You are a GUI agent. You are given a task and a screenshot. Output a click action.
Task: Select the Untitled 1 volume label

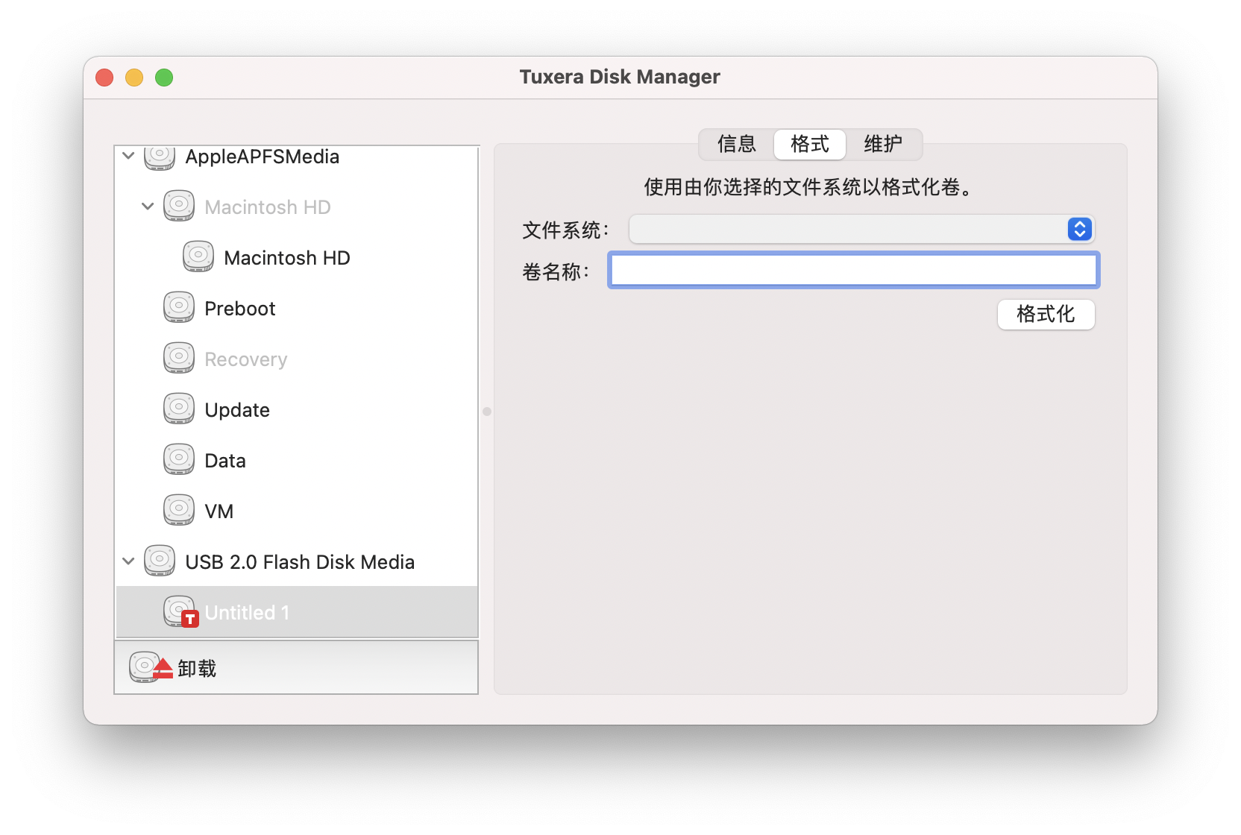pyautogui.click(x=247, y=613)
